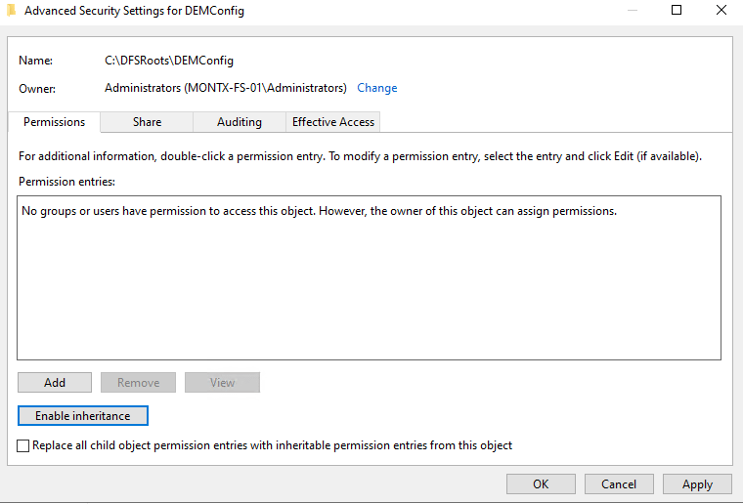The width and height of the screenshot is (743, 504).
Task: Close the Advanced Security Settings dialog
Action: click(x=721, y=11)
